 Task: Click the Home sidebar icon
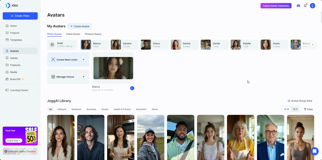point(7,26)
